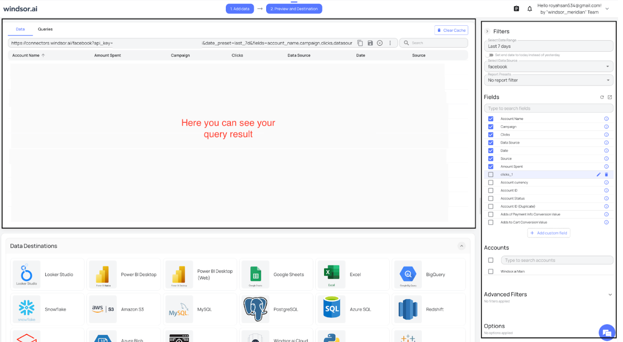Open the notifications bell

[x=530, y=9]
